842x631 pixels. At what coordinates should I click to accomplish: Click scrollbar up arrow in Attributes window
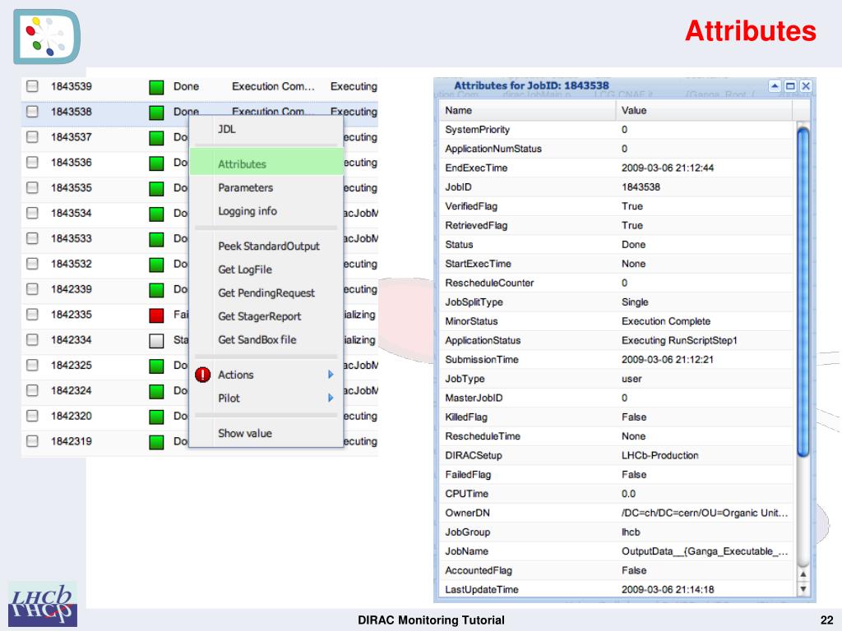[803, 574]
